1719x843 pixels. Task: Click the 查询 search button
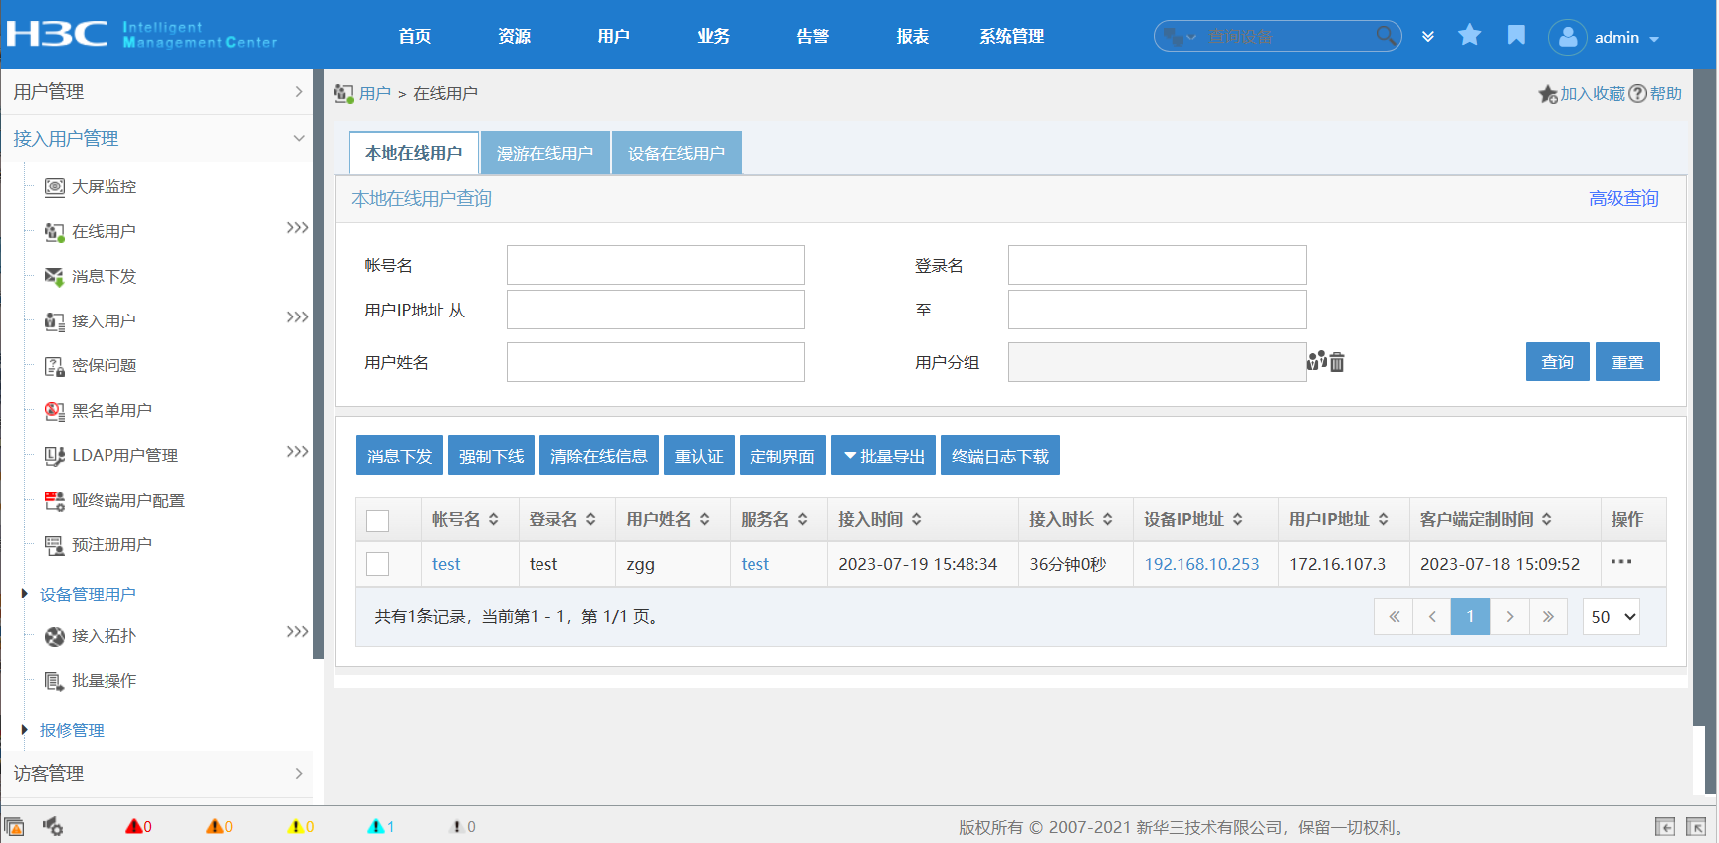1557,362
